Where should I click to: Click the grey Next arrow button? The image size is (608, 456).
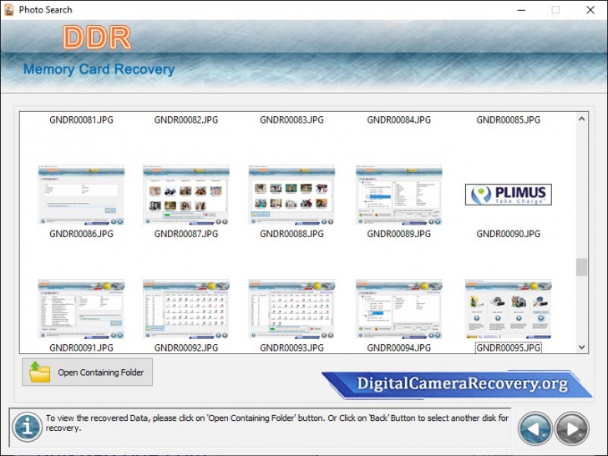click(571, 429)
